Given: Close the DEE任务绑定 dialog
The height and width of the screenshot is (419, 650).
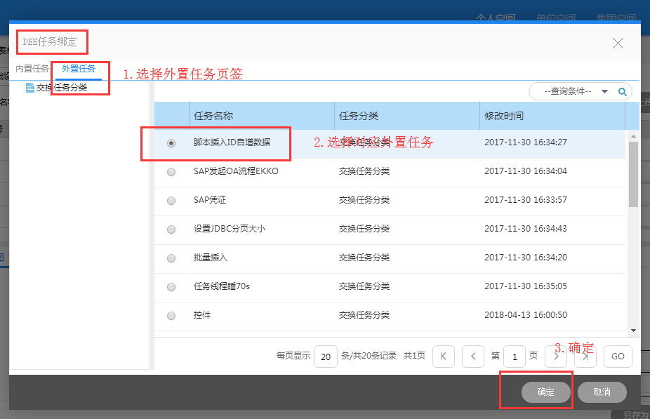Looking at the screenshot, I should pyautogui.click(x=618, y=44).
